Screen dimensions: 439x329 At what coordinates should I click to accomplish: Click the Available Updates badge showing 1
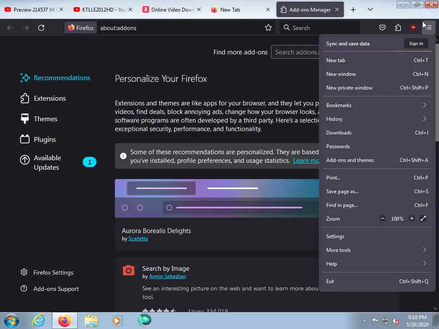[90, 162]
